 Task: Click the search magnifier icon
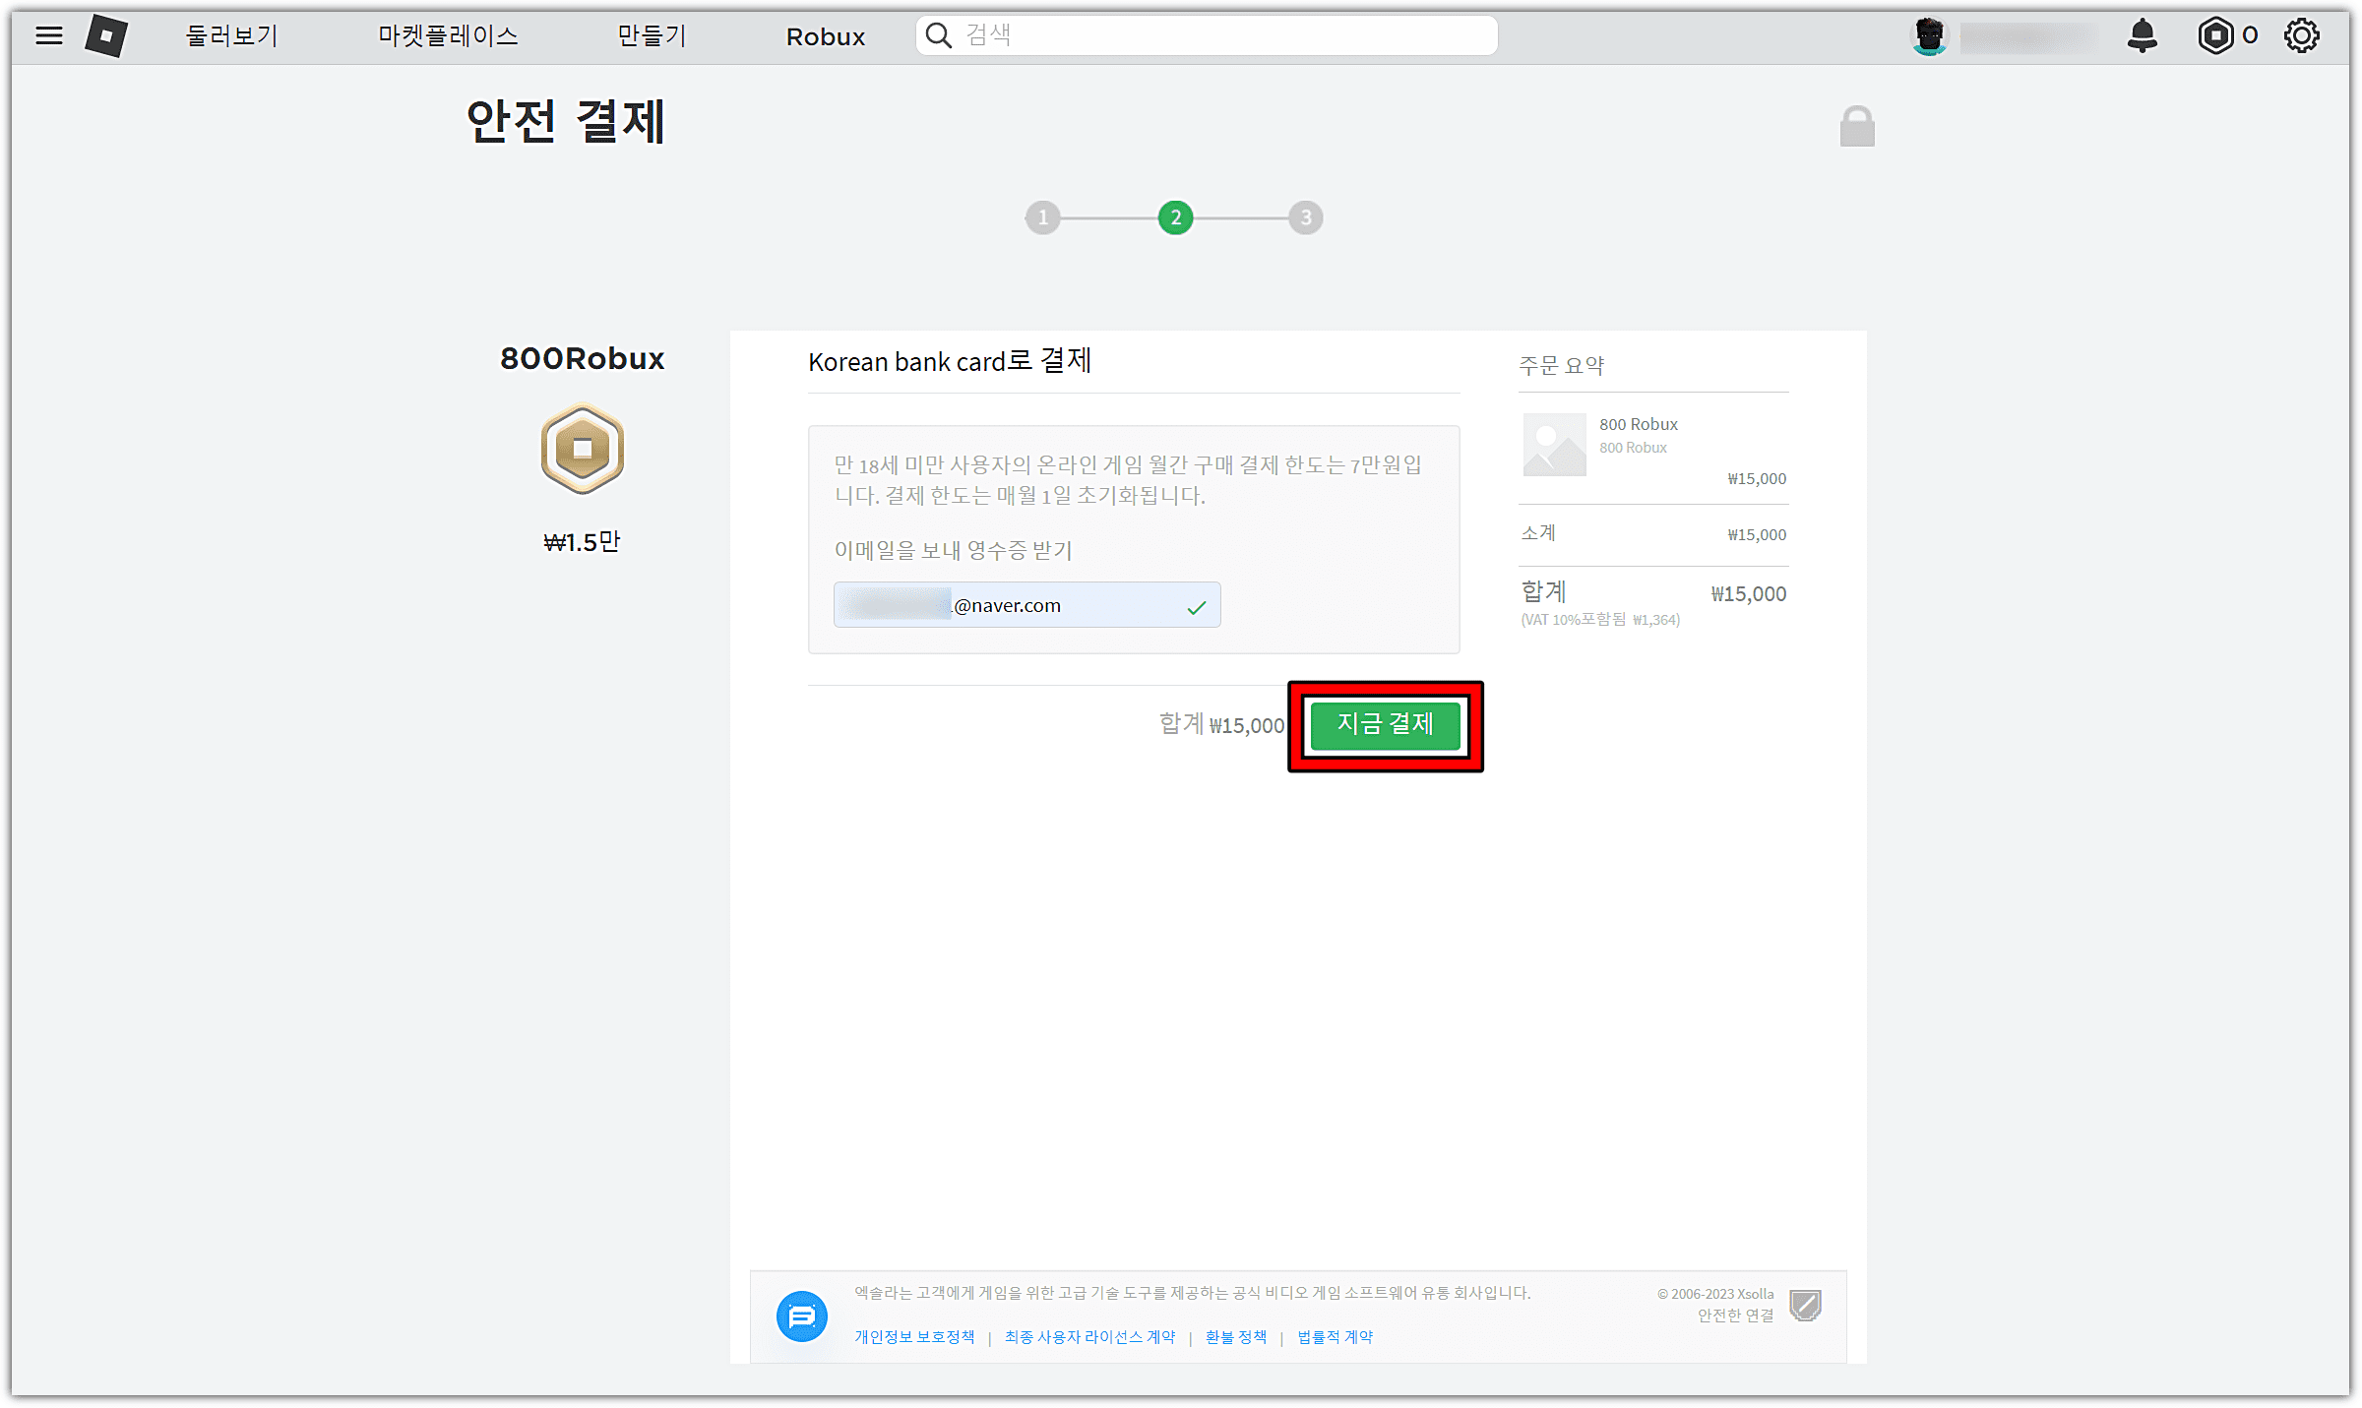(x=939, y=34)
